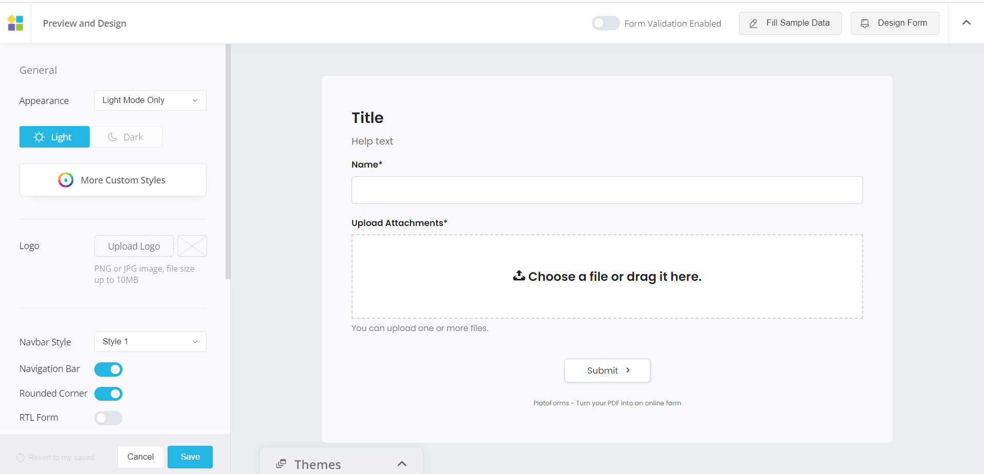Open the Appearance dropdown
This screenshot has height=474, width=984.
[x=150, y=100]
